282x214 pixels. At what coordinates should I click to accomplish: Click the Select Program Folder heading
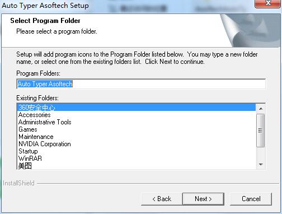[x=45, y=21]
